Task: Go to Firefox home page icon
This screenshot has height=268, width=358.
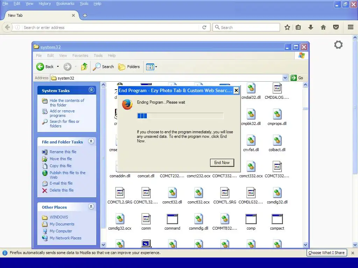Action: (x=323, y=27)
